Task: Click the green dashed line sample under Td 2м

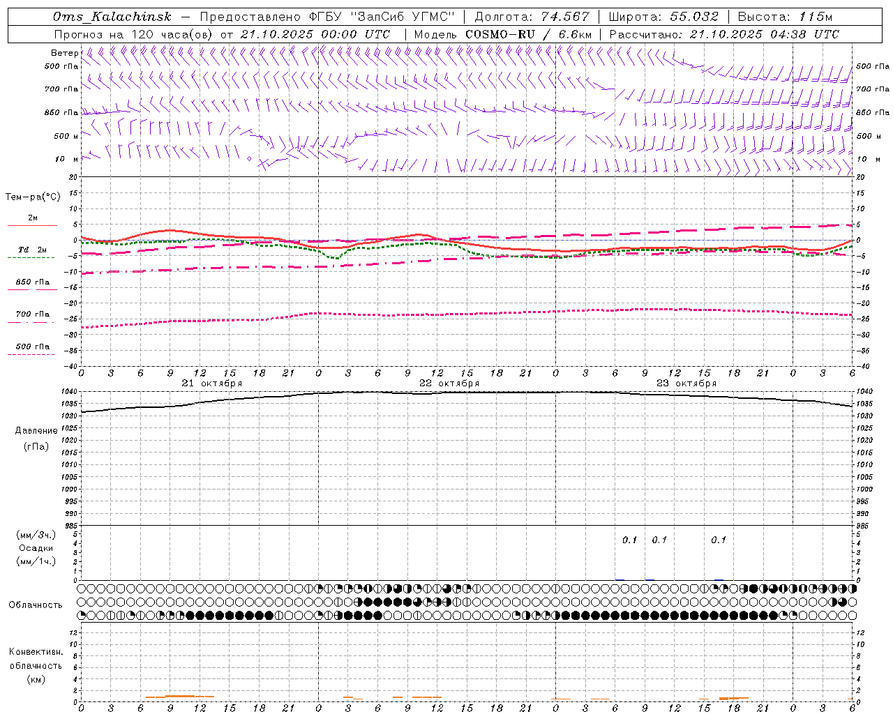Action: click(31, 257)
